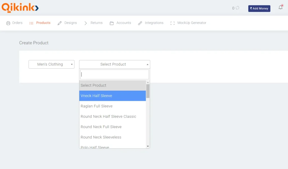Click the Orders printer icon
The width and height of the screenshot is (288, 169).
(x=8, y=23)
